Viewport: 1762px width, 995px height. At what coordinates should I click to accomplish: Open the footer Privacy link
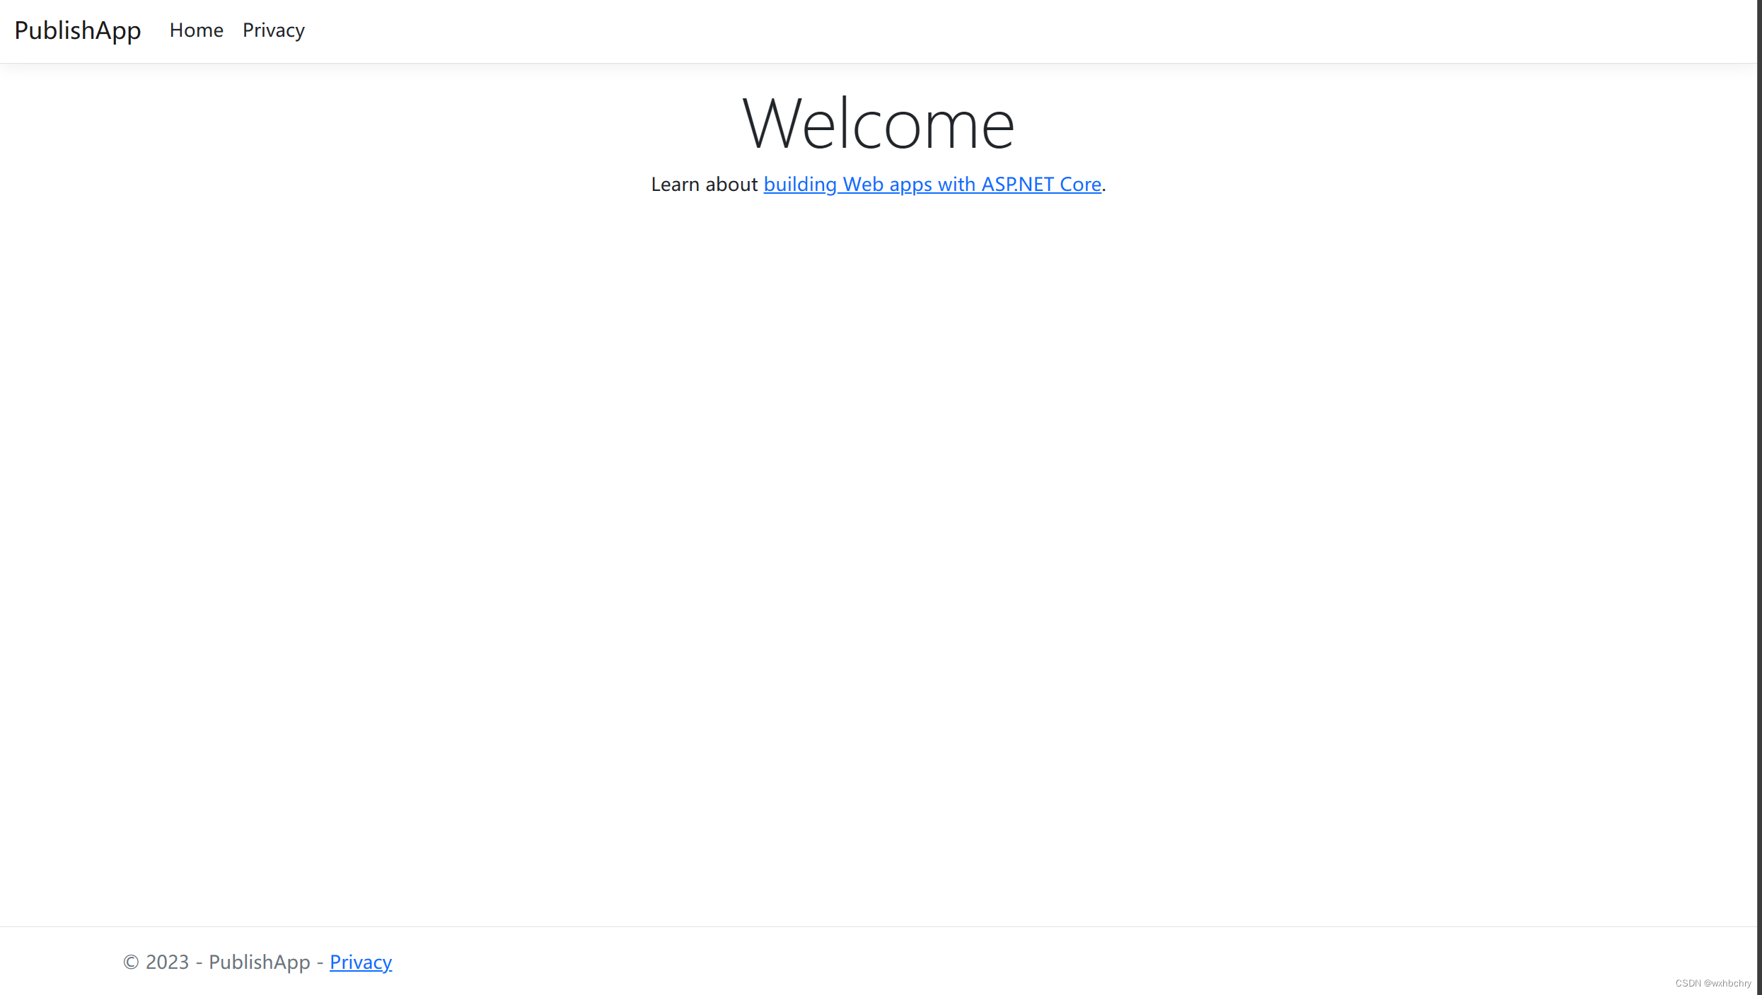361,962
